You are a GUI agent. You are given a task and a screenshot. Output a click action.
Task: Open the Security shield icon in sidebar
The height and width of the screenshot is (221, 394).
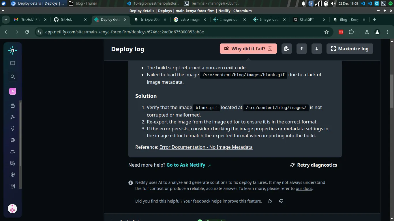point(12,175)
